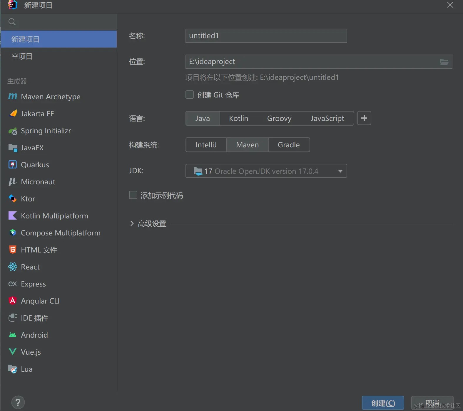
Task: Select the IDE 插件 generator label
Action: [35, 318]
